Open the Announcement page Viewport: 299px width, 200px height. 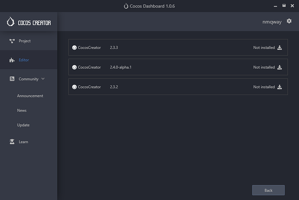30,96
